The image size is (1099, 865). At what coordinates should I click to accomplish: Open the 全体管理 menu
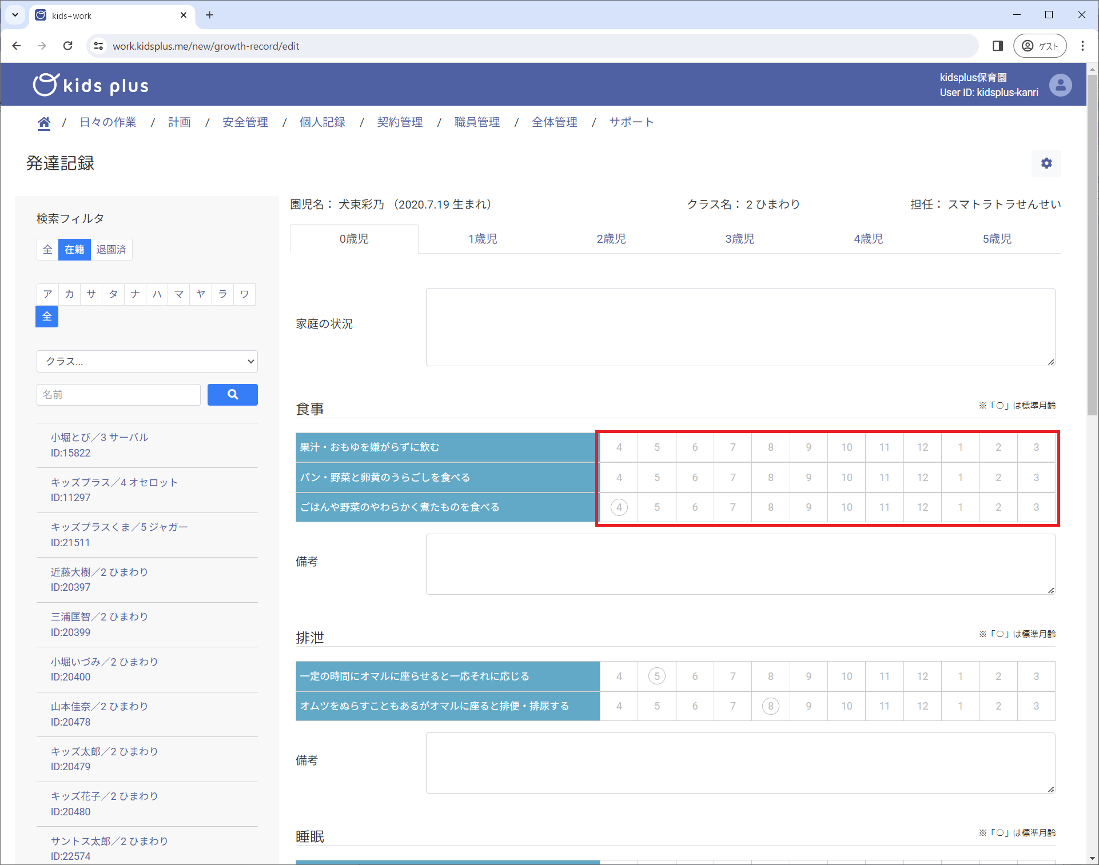click(x=555, y=122)
